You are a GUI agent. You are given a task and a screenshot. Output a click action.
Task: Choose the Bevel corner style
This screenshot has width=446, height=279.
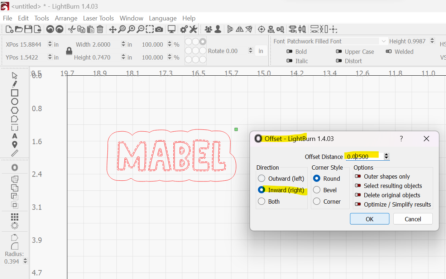point(317,190)
